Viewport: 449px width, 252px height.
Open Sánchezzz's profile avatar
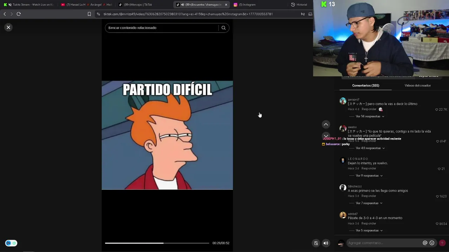click(343, 188)
